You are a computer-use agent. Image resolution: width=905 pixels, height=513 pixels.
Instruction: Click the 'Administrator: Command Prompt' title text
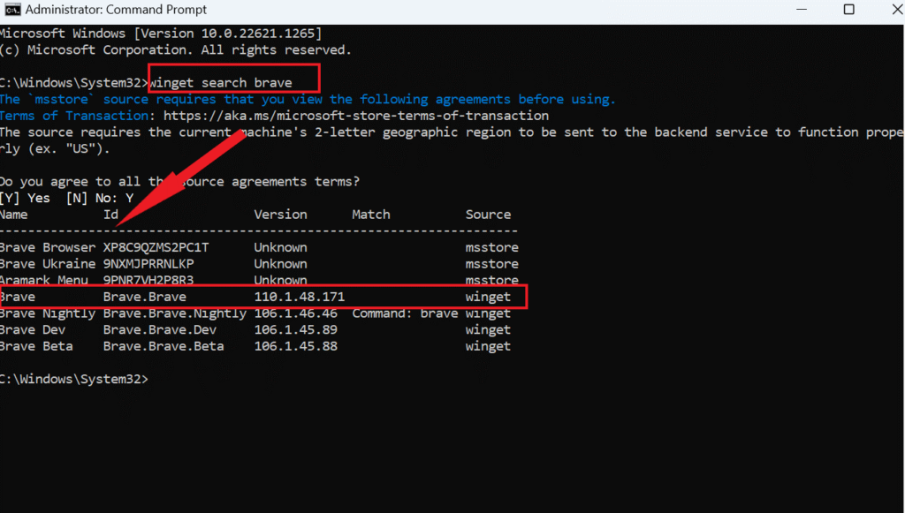(116, 10)
